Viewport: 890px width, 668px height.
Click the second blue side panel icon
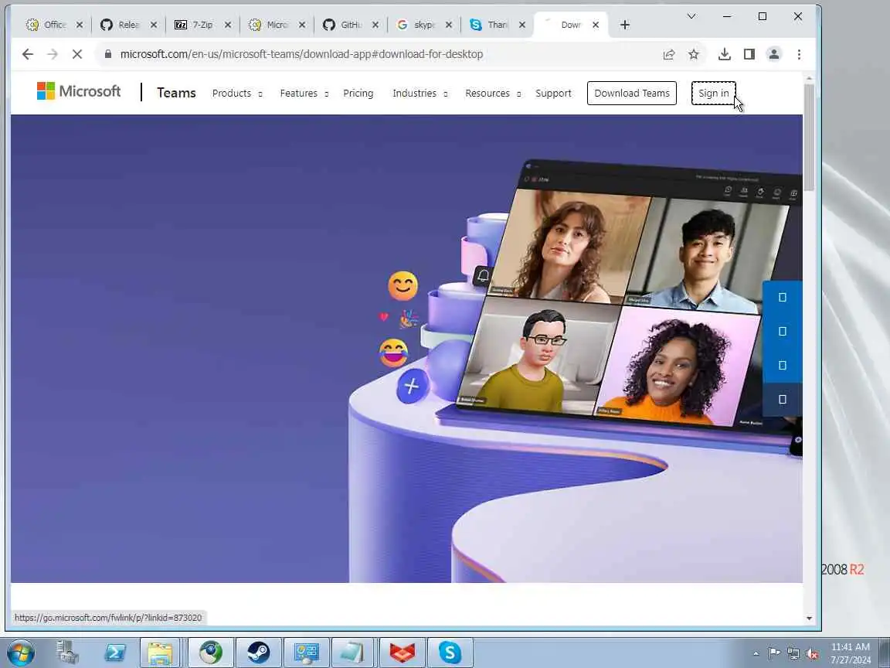(x=782, y=331)
